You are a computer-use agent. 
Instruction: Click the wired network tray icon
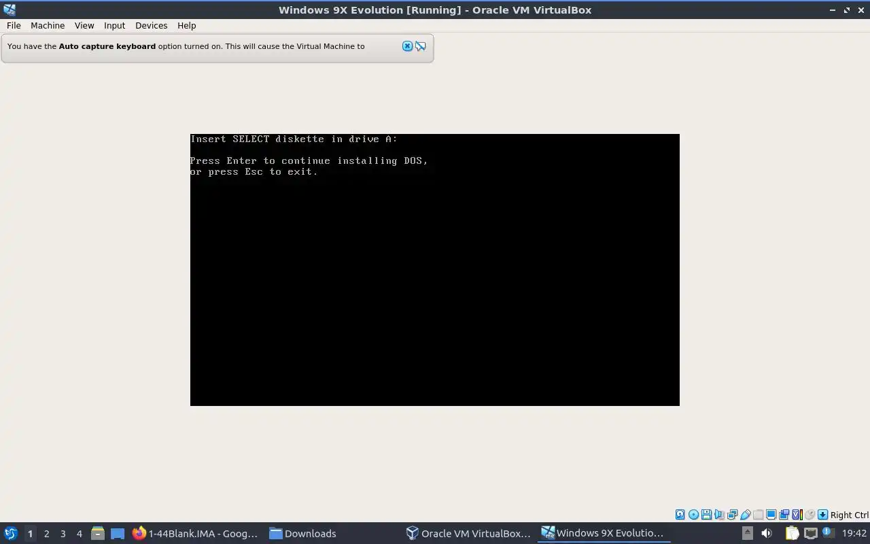[x=810, y=533]
